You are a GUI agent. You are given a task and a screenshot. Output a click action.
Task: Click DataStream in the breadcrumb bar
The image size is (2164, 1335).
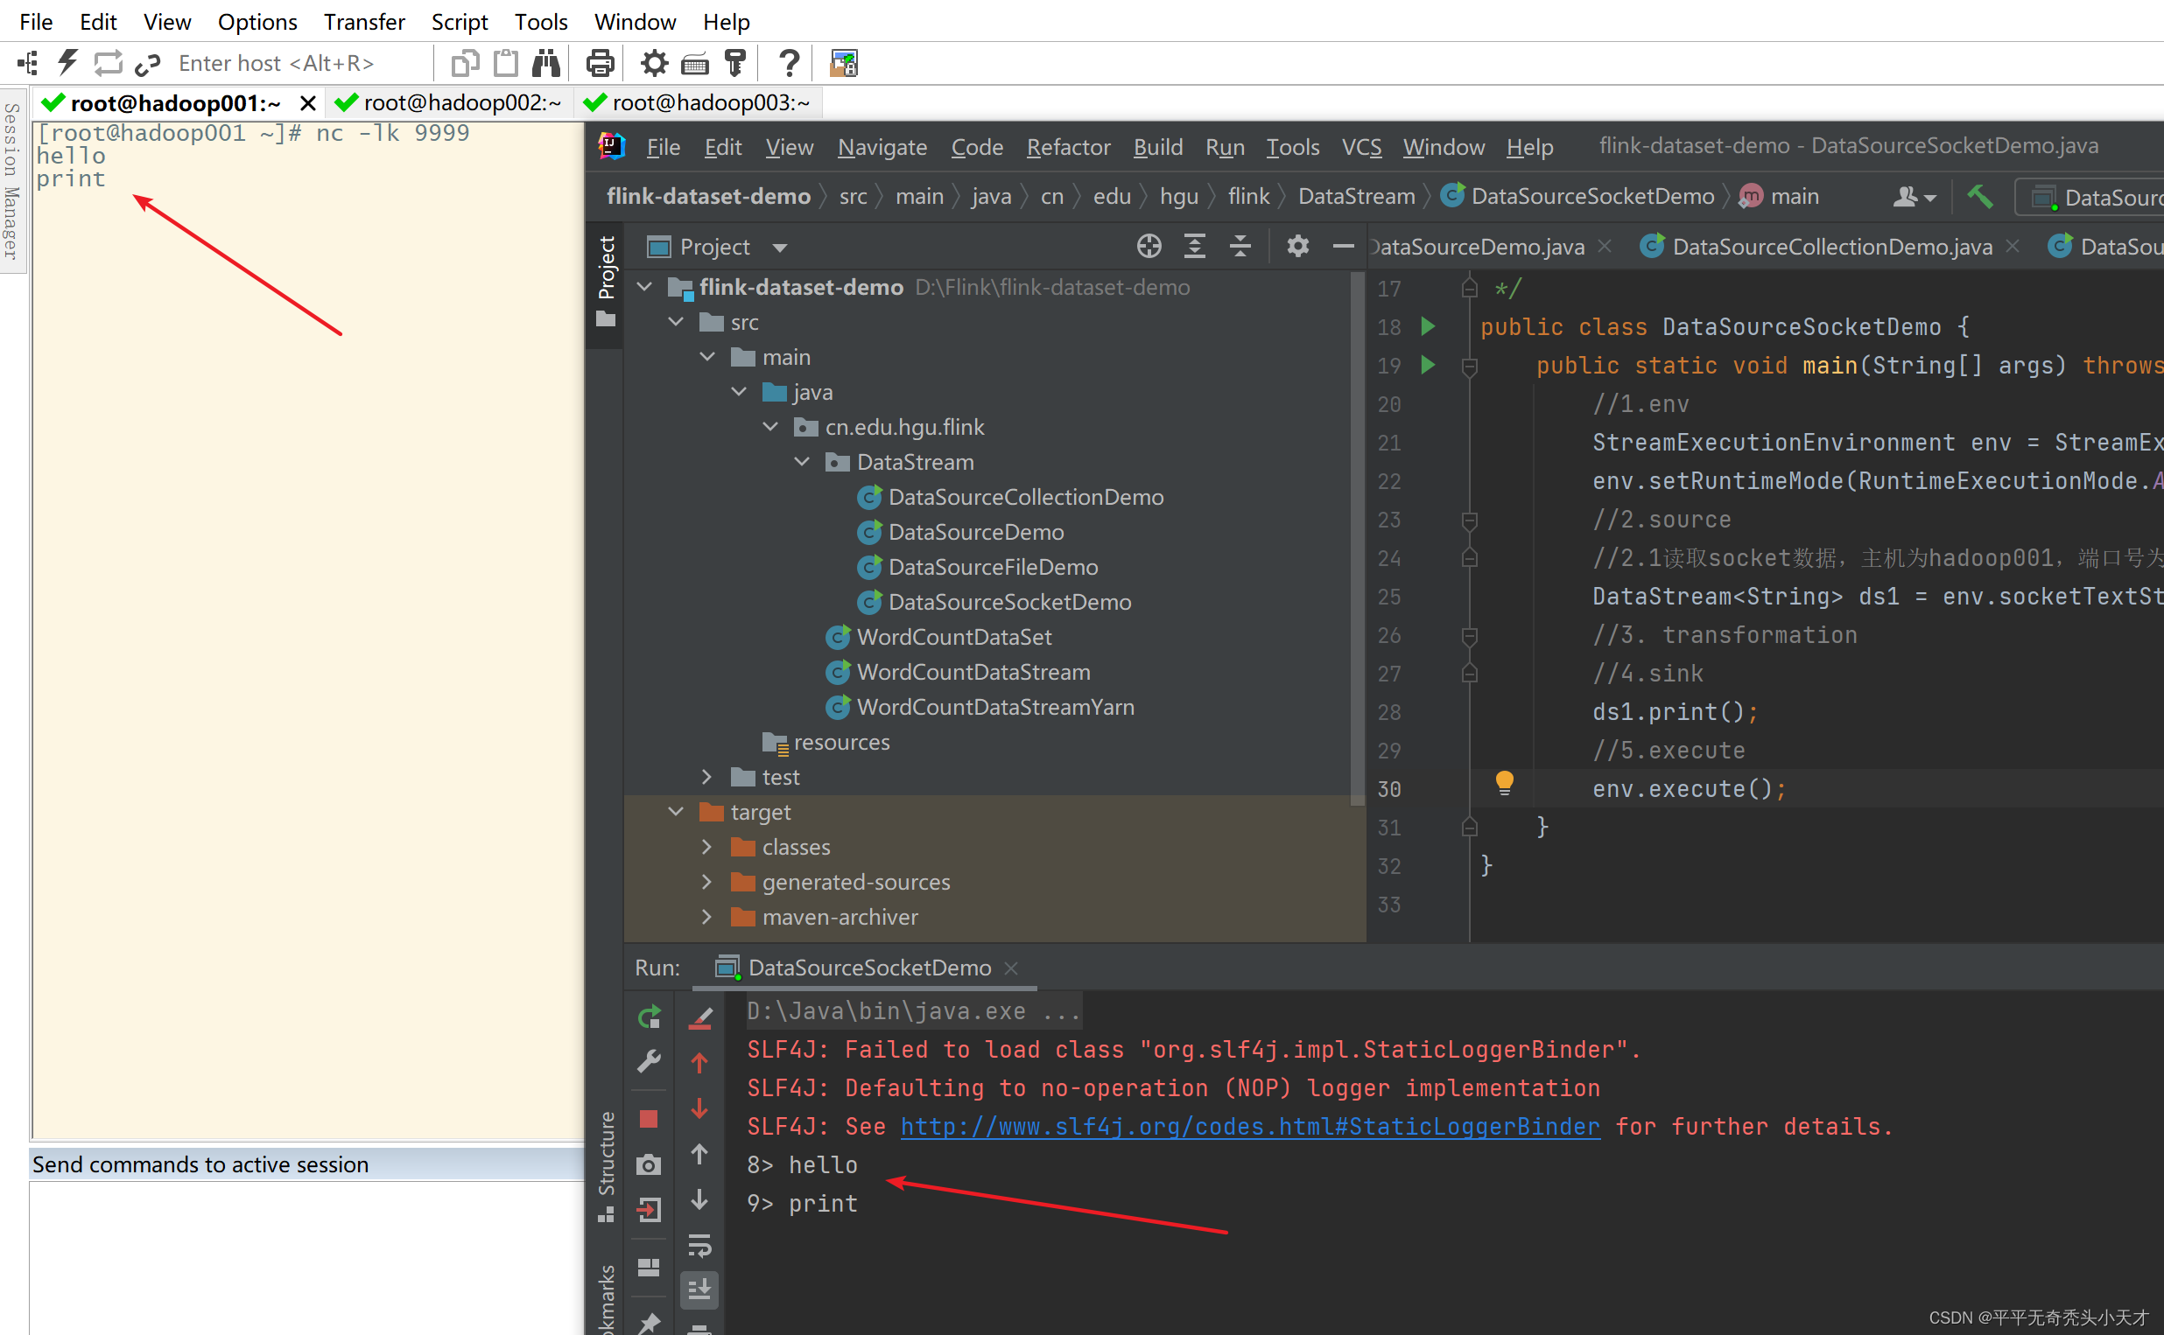coord(1357,196)
